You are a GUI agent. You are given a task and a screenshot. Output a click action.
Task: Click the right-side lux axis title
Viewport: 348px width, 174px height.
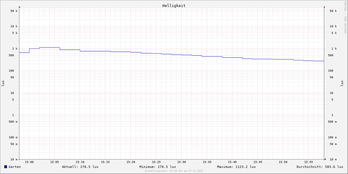tap(342, 83)
